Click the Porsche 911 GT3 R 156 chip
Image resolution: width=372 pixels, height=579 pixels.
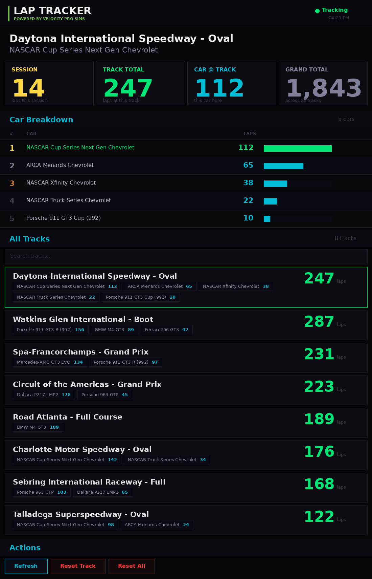pos(51,329)
